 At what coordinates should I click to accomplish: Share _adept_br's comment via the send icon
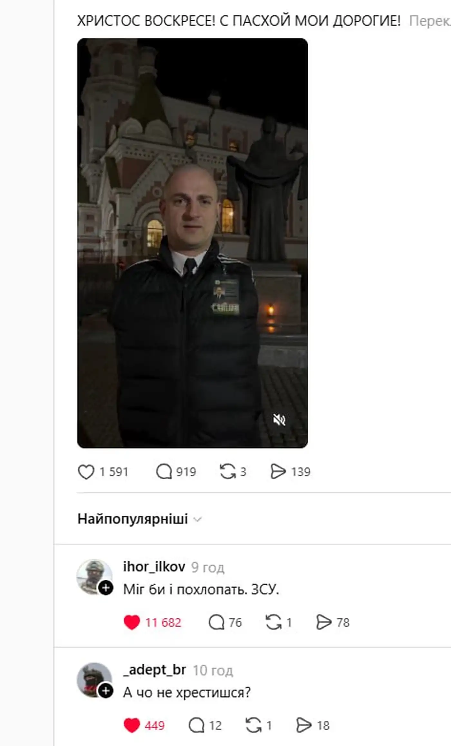[x=304, y=725]
